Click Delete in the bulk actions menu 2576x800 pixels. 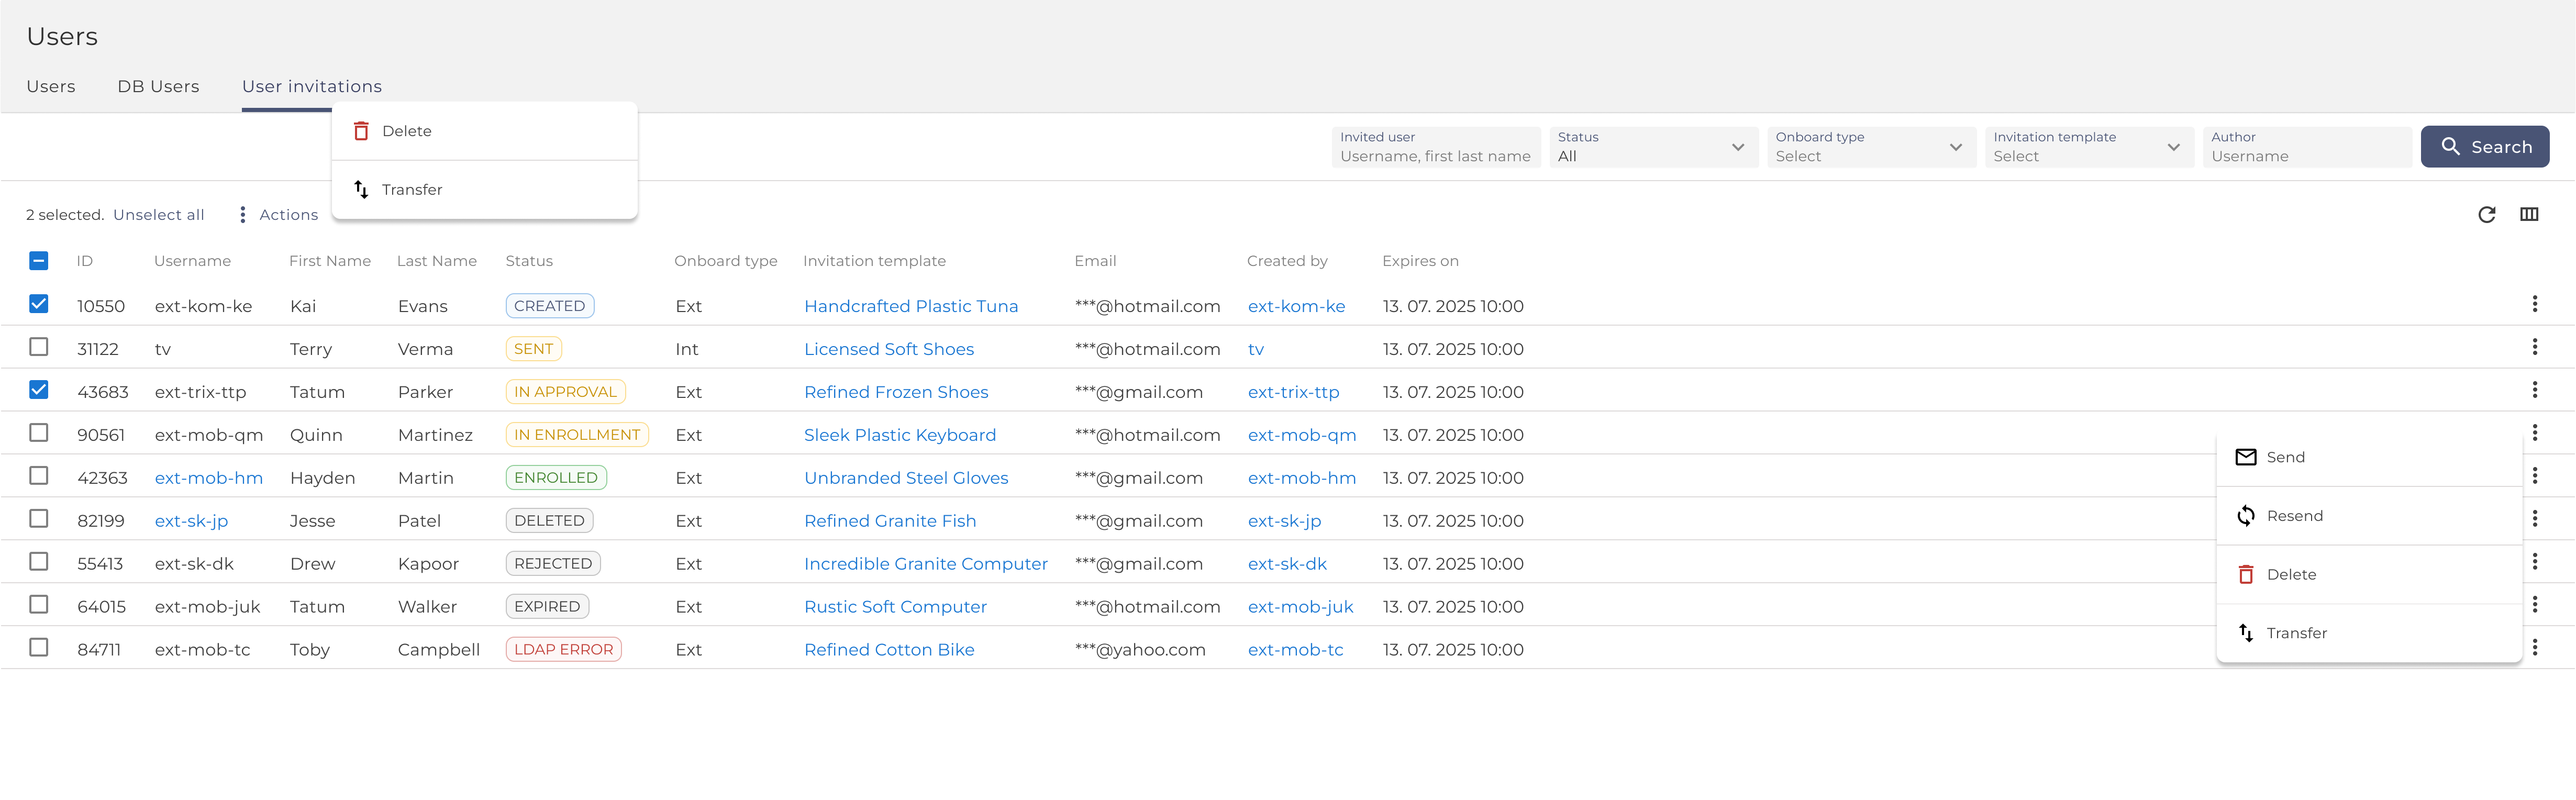(406, 131)
